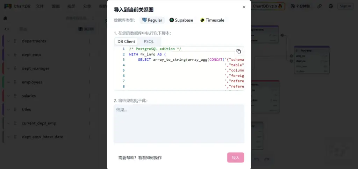Click drag handle of dept_emp row
The width and height of the screenshot is (358, 169).
pyautogui.click(x=15, y=55)
